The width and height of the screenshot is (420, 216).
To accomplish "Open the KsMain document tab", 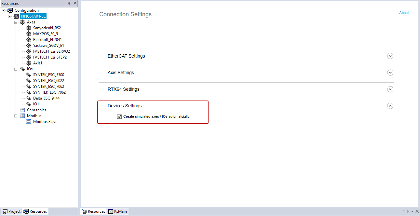I will point(118,211).
